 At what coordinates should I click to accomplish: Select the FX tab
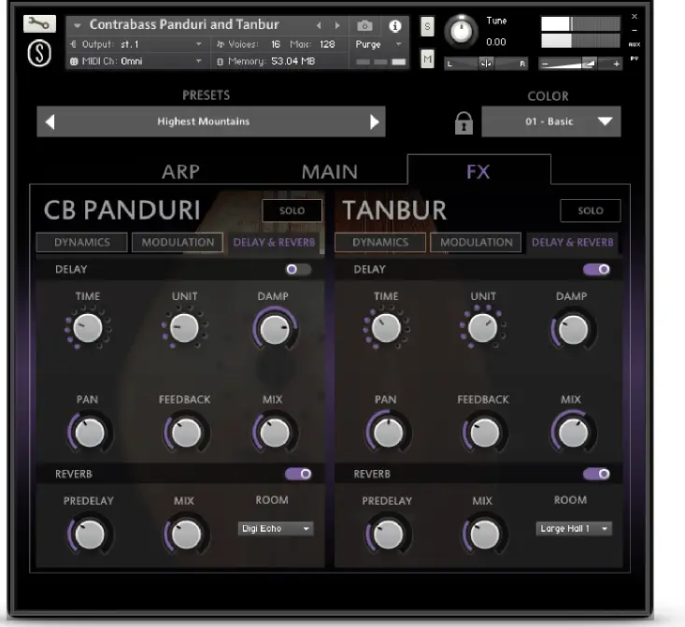[478, 171]
